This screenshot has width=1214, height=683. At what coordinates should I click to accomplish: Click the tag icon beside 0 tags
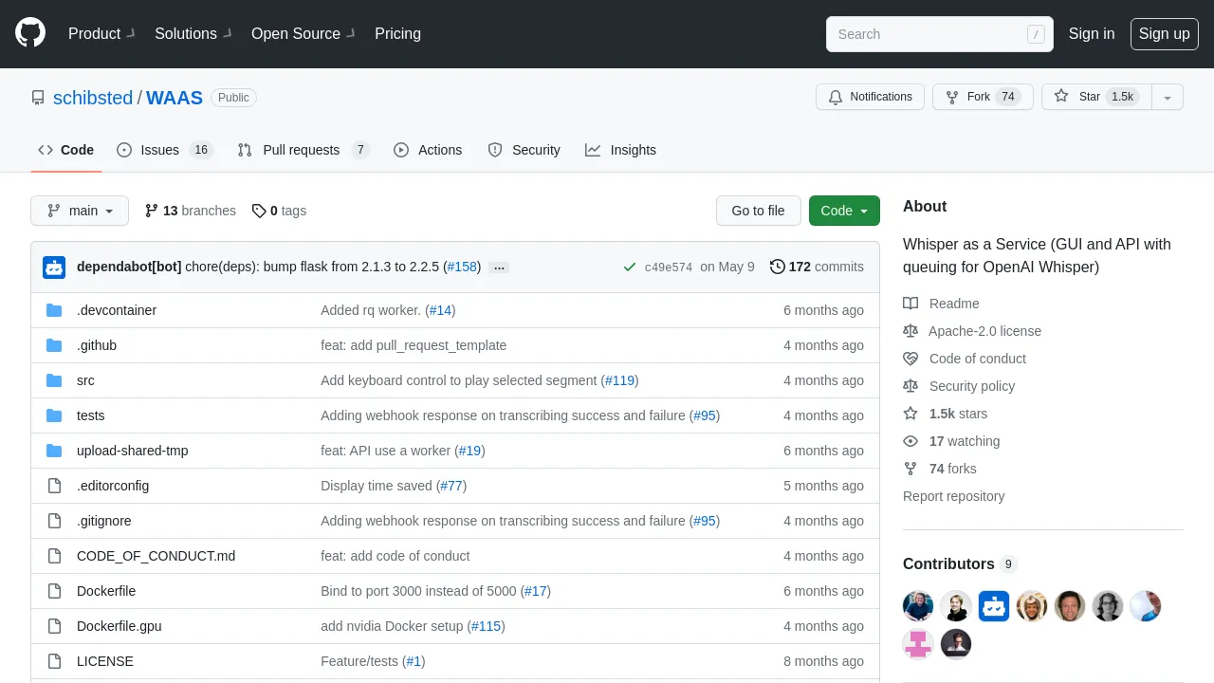click(259, 211)
